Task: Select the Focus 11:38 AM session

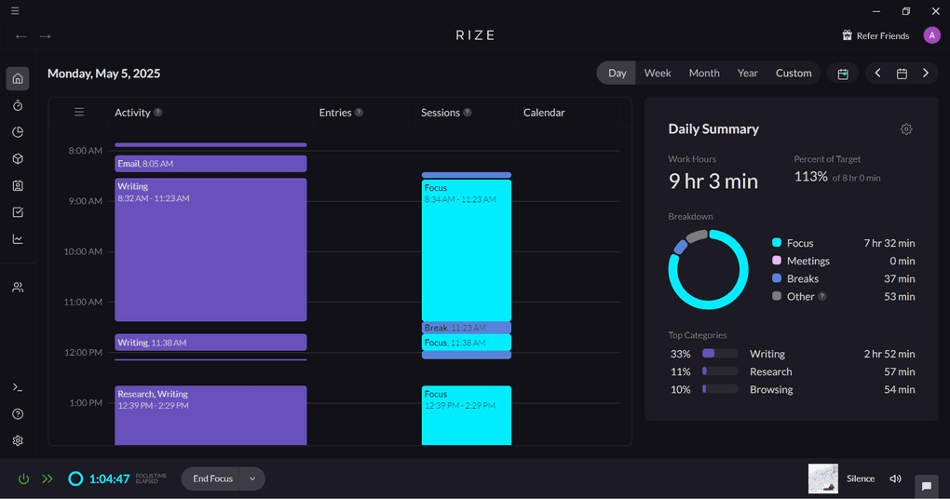Action: pyautogui.click(x=467, y=343)
